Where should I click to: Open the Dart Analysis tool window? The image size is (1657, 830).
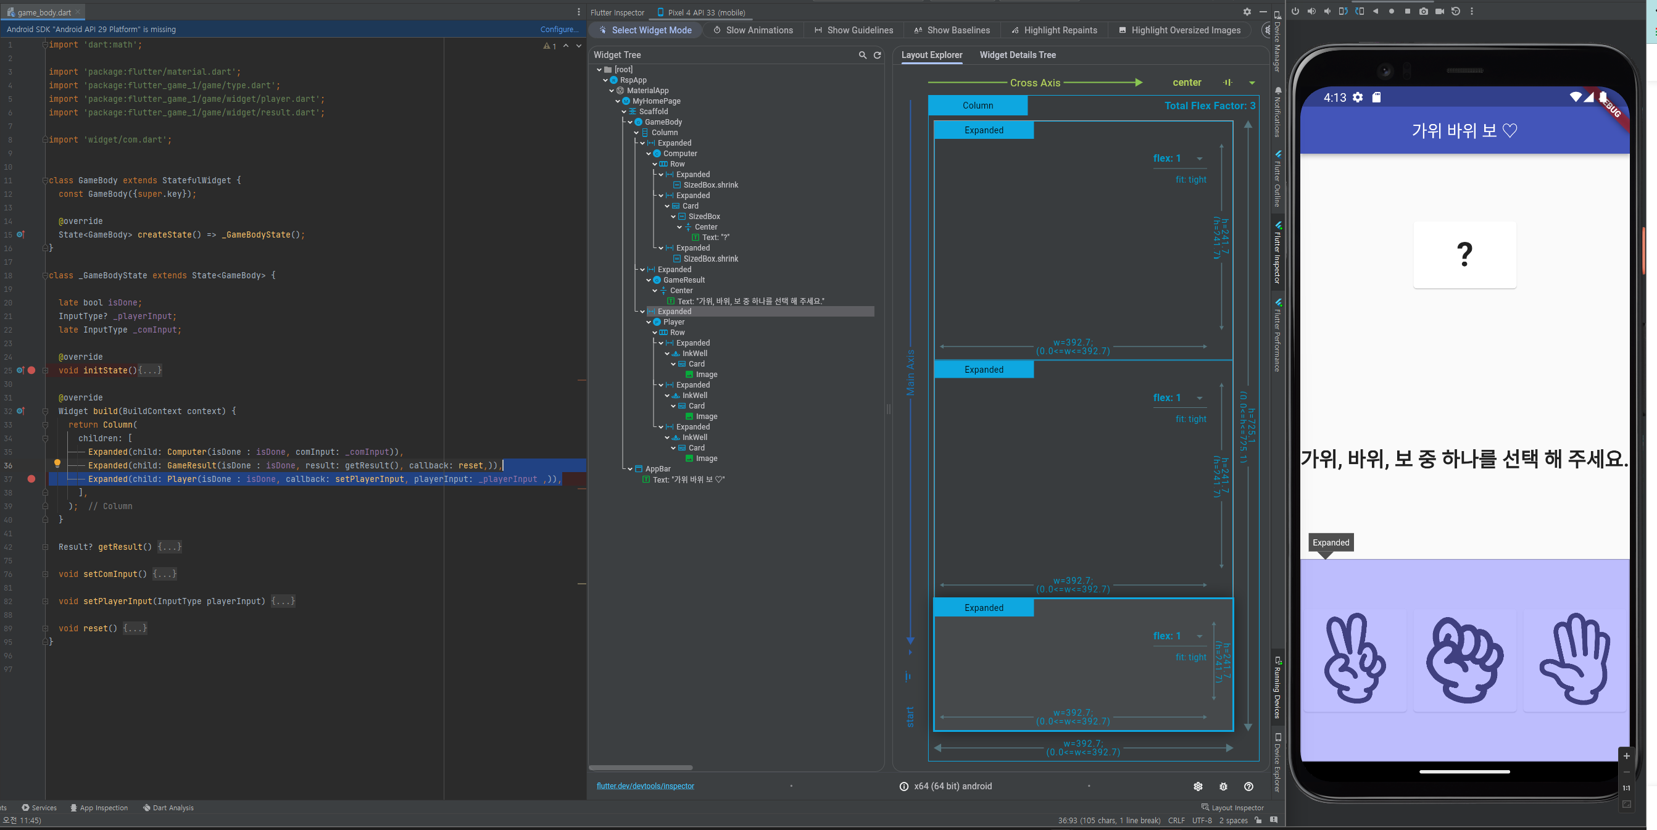click(x=168, y=808)
